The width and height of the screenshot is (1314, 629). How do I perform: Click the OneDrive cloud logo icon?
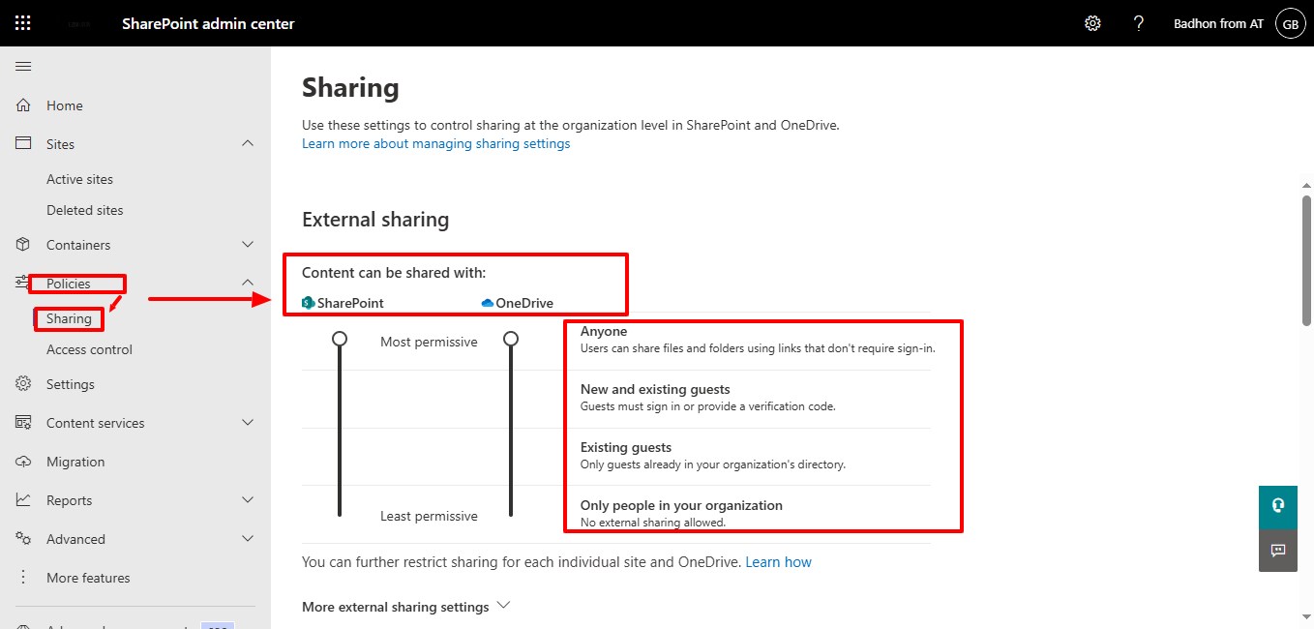tap(488, 303)
